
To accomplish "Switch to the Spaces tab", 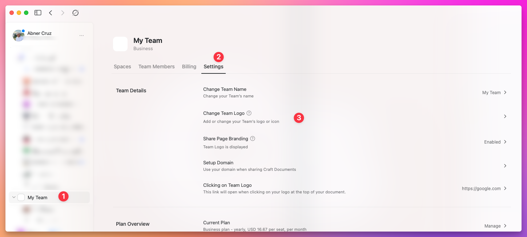I will coord(122,67).
